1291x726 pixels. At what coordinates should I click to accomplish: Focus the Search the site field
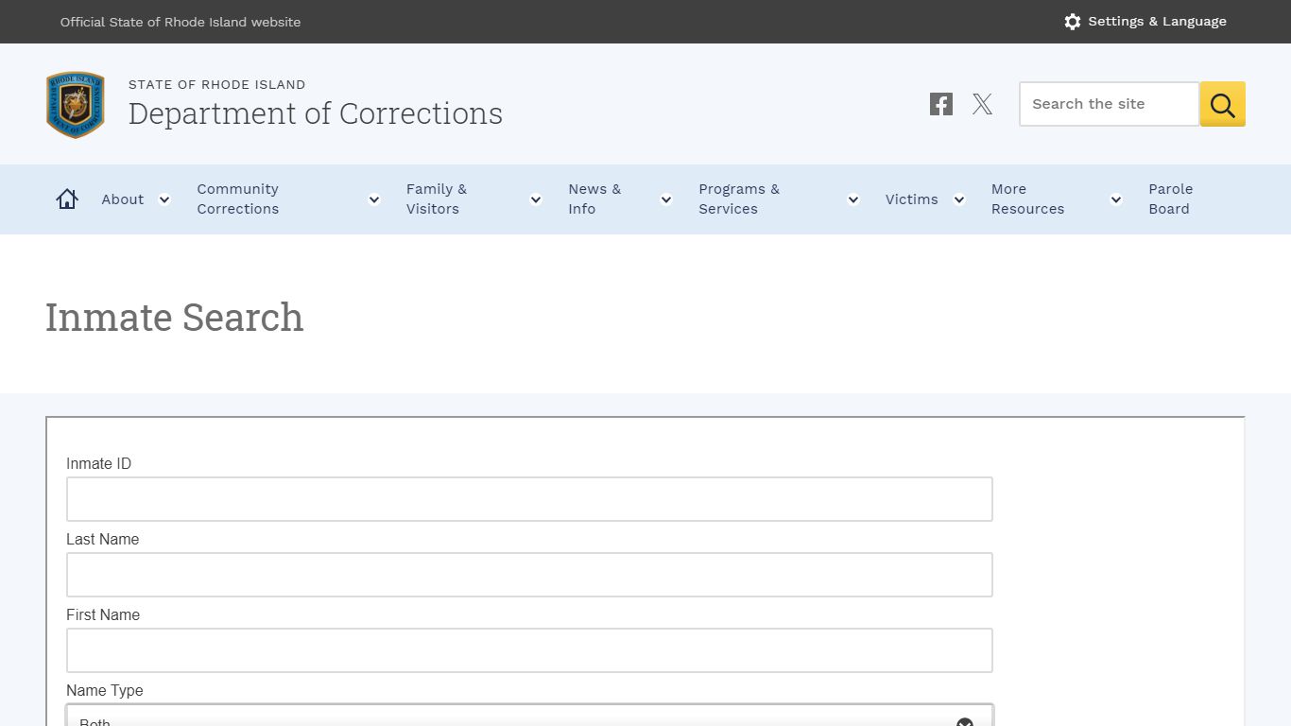pos(1110,104)
